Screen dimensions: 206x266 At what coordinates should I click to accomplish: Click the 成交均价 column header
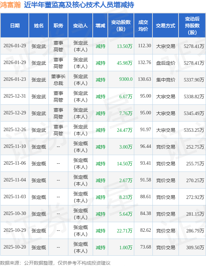(143, 26)
